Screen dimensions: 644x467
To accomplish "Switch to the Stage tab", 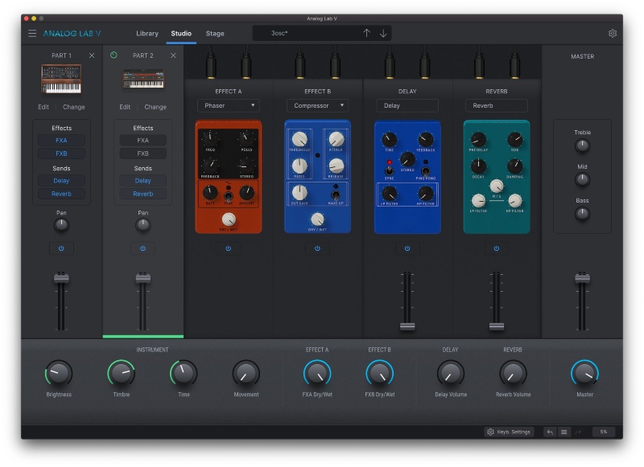I will (x=214, y=33).
